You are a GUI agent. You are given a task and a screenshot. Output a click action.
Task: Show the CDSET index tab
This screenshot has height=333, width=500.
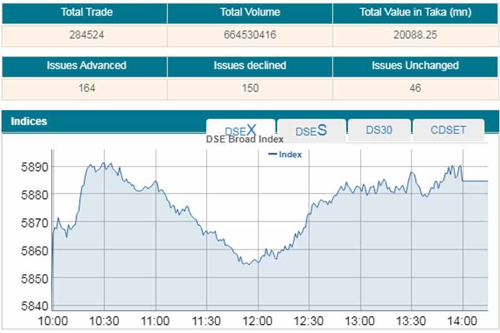click(448, 130)
